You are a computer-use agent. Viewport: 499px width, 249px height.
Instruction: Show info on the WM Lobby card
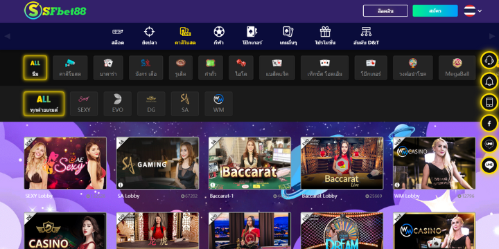click(x=397, y=185)
